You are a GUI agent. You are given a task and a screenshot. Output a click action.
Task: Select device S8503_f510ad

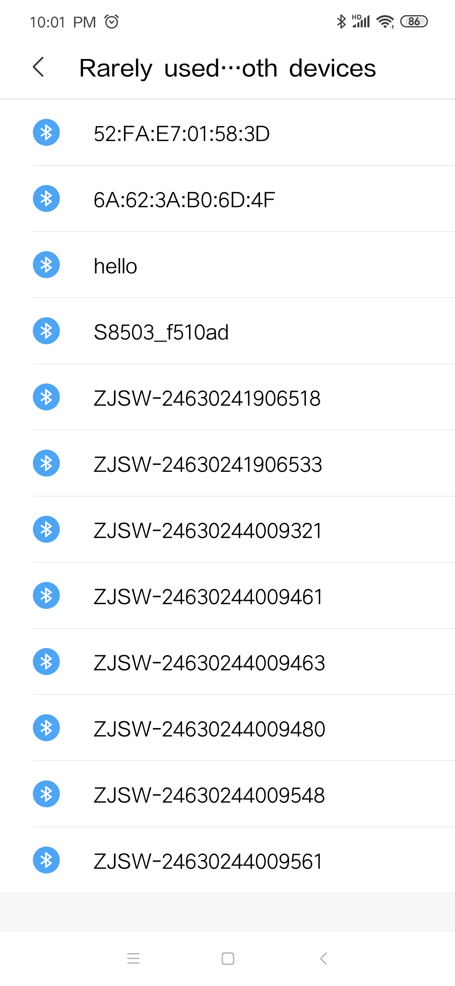161,332
